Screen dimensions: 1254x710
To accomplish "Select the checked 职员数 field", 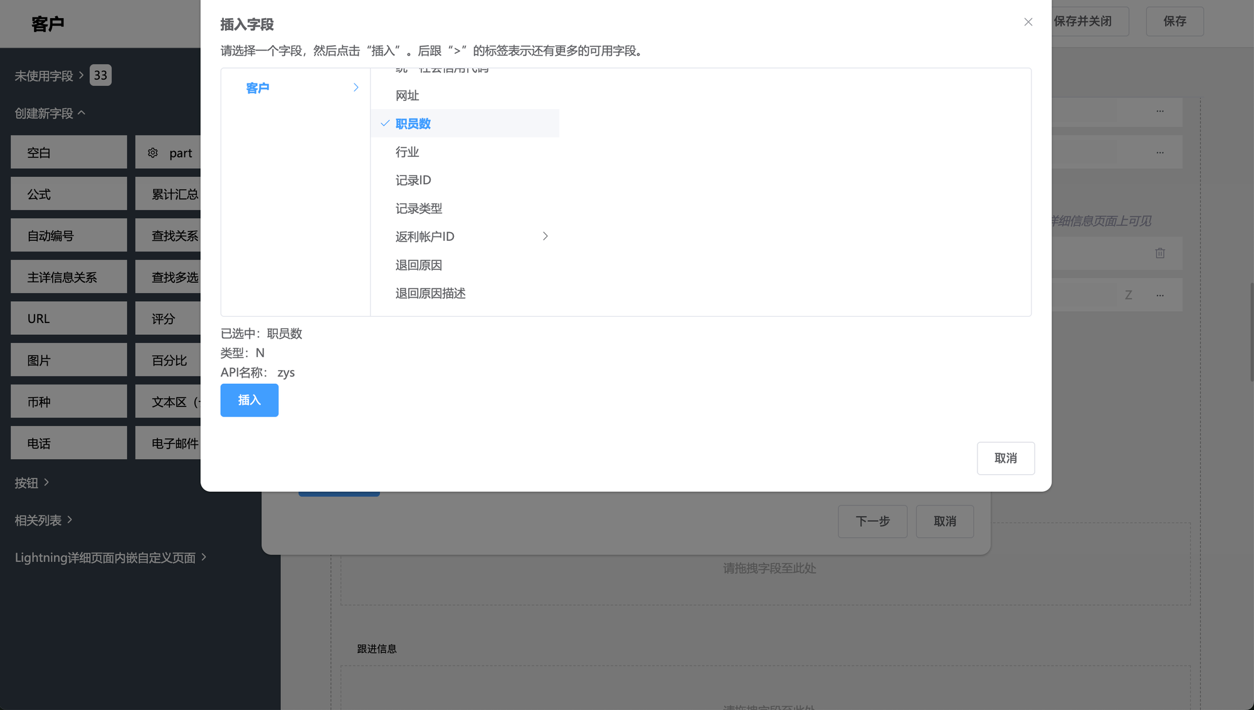I will pos(413,124).
